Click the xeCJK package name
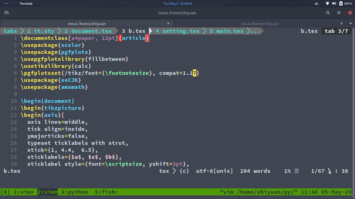The image size is (355, 199). tap(69, 80)
